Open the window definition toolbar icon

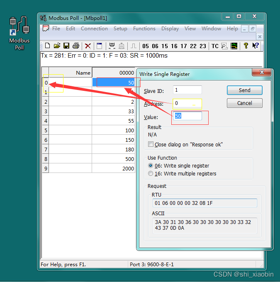click(x=99, y=46)
